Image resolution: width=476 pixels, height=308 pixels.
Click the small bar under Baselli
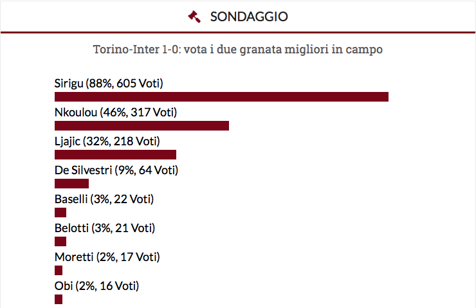[x=61, y=212]
